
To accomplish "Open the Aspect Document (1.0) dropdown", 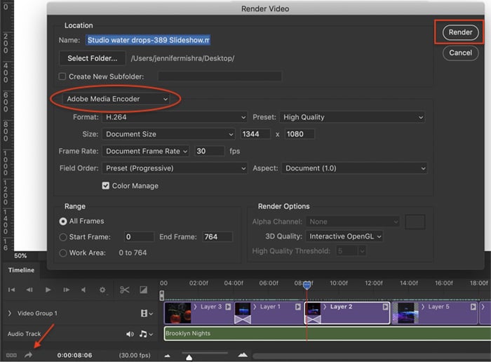I will (354, 168).
